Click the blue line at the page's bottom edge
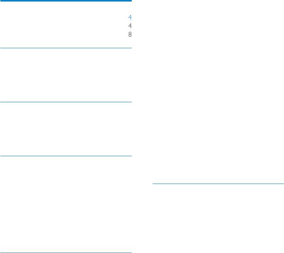The image size is (284, 253). (x=66, y=253)
